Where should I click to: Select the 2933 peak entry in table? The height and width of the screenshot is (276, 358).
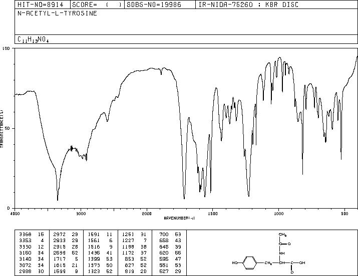66,241
